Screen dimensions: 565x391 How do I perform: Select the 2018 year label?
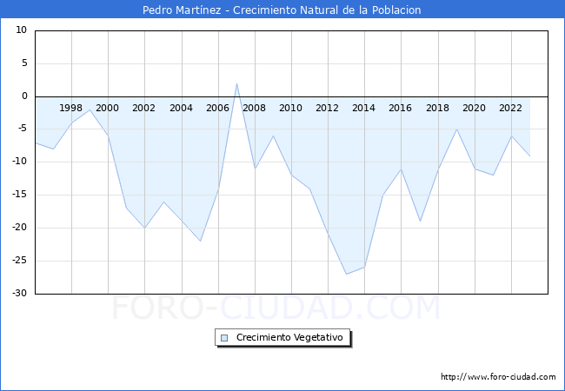[438, 108]
